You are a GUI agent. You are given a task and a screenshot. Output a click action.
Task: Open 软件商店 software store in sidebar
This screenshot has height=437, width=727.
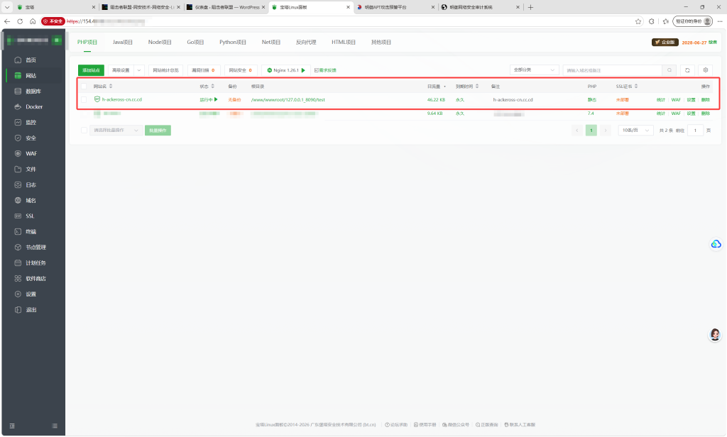(35, 279)
